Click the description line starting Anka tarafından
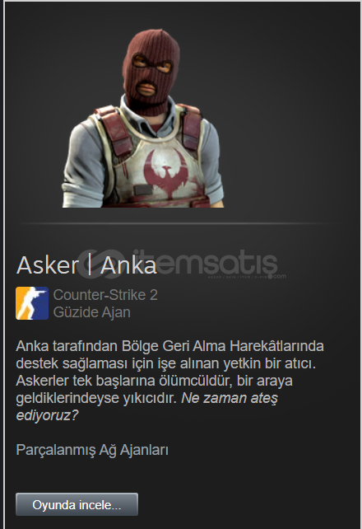Screen dimensions: 362x529 click(169, 346)
